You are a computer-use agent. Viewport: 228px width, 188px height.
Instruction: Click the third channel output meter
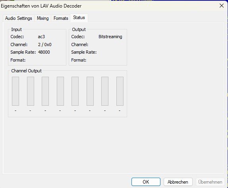click(x=45, y=91)
